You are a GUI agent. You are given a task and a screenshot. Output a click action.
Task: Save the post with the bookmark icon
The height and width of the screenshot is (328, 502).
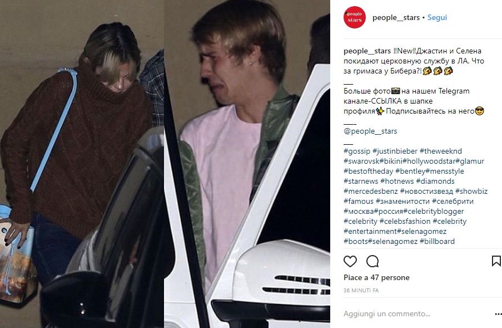pyautogui.click(x=496, y=261)
